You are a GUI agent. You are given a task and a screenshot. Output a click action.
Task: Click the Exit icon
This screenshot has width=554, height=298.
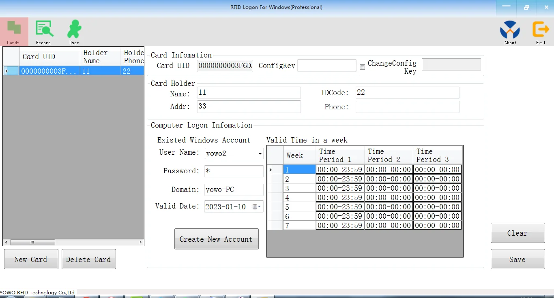click(x=541, y=30)
